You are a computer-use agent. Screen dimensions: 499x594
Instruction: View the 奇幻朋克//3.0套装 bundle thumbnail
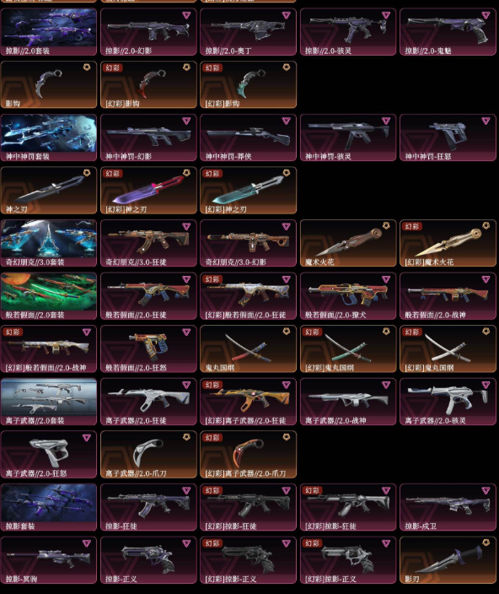click(x=49, y=243)
